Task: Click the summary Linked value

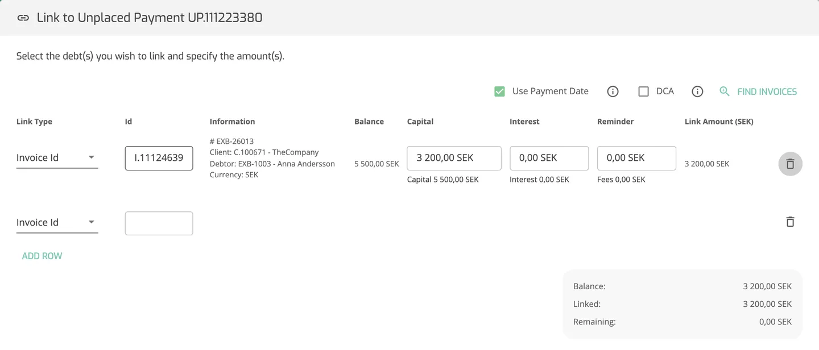Action: click(x=767, y=304)
